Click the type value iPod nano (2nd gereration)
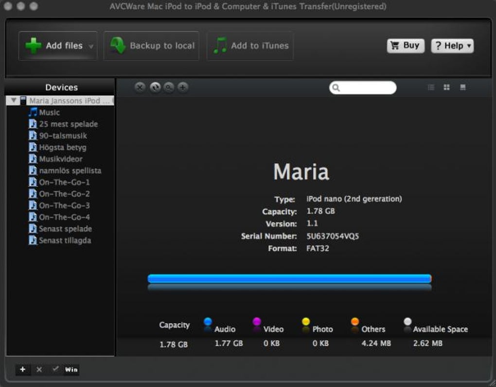Viewport: 496px width, 387px height. 354,199
